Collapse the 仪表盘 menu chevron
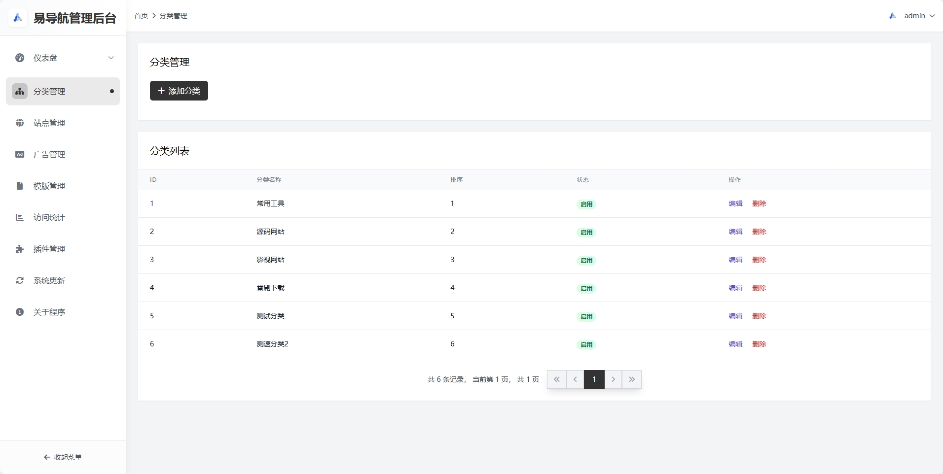This screenshot has height=474, width=943. (x=111, y=58)
